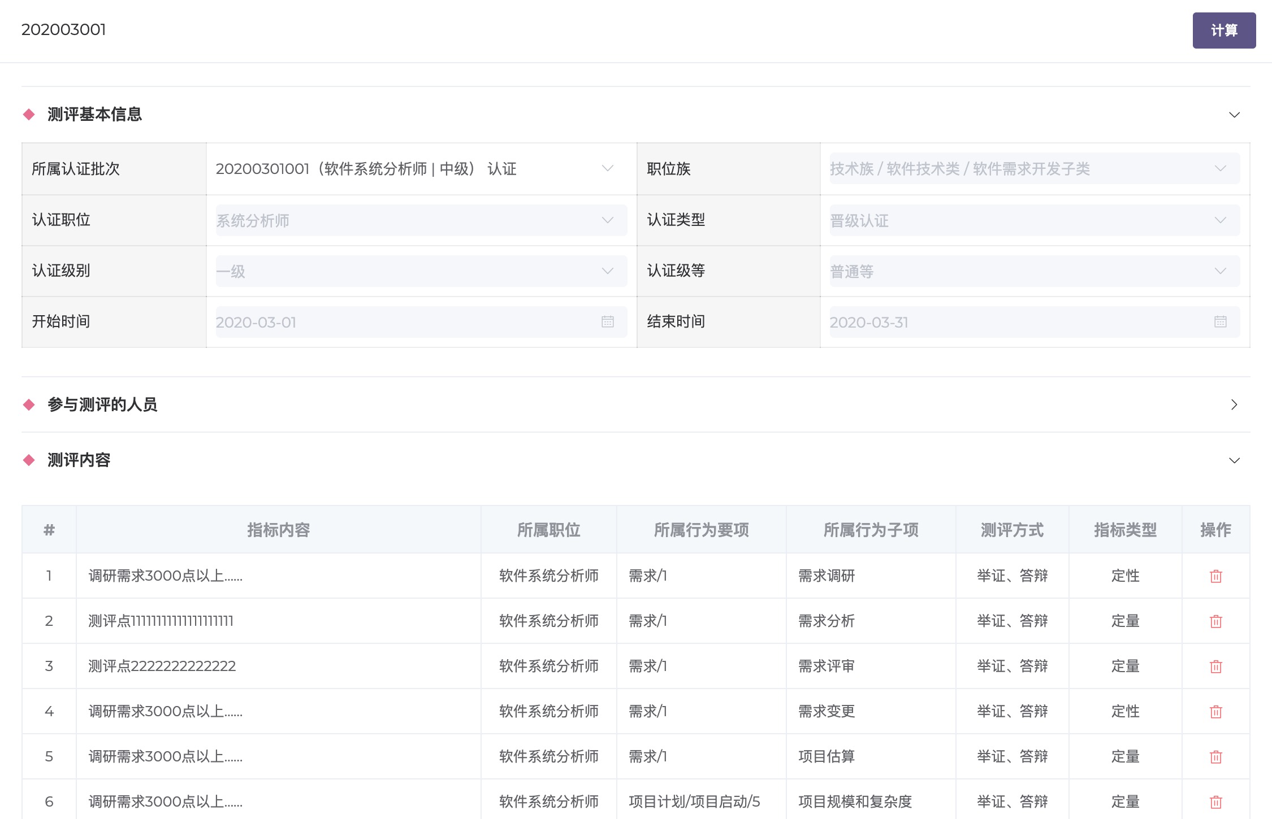Collapse the 测评基本信息 section
1272x819 pixels.
coord(1234,115)
